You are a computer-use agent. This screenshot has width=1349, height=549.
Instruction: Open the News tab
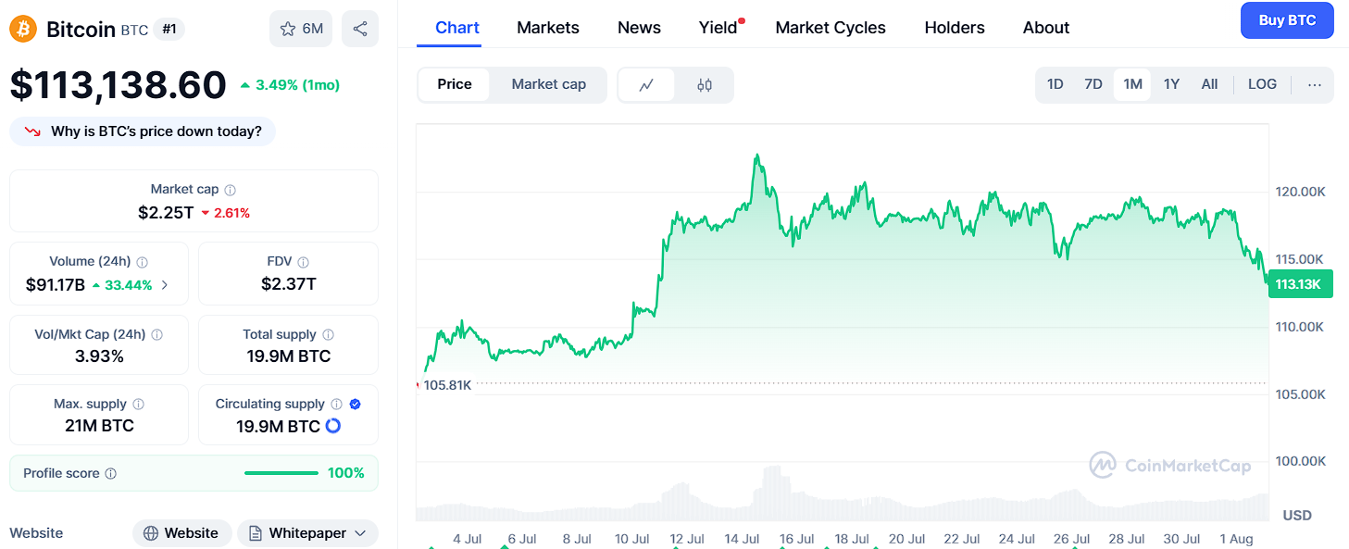(639, 28)
